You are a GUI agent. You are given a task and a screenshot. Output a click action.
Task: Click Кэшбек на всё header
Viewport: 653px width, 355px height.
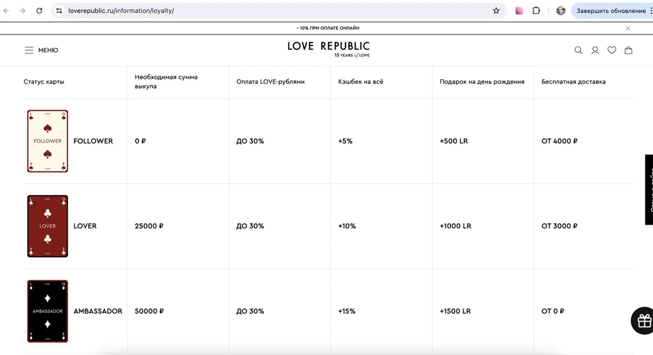[361, 82]
